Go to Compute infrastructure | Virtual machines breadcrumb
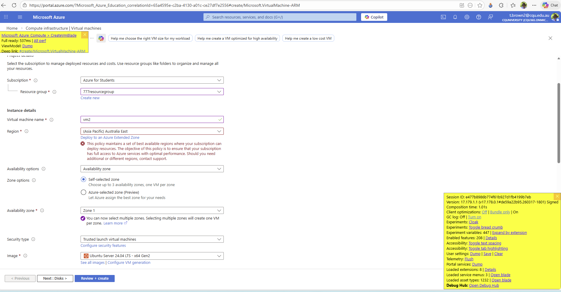Screen dimensions: 561x292 [x=64, y=28]
